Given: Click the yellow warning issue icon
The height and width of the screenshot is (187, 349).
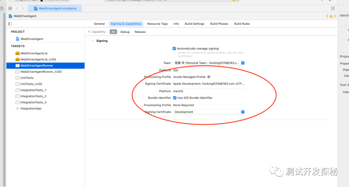Looking at the screenshot, I should coord(331,16).
